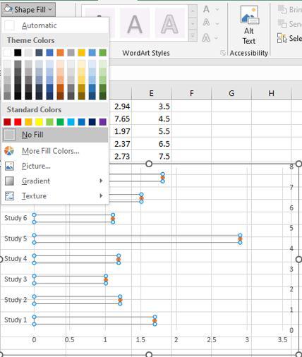Viewport: 302px width, 357px height.
Task: Pick the orange theme color swatch
Action: 60,53
